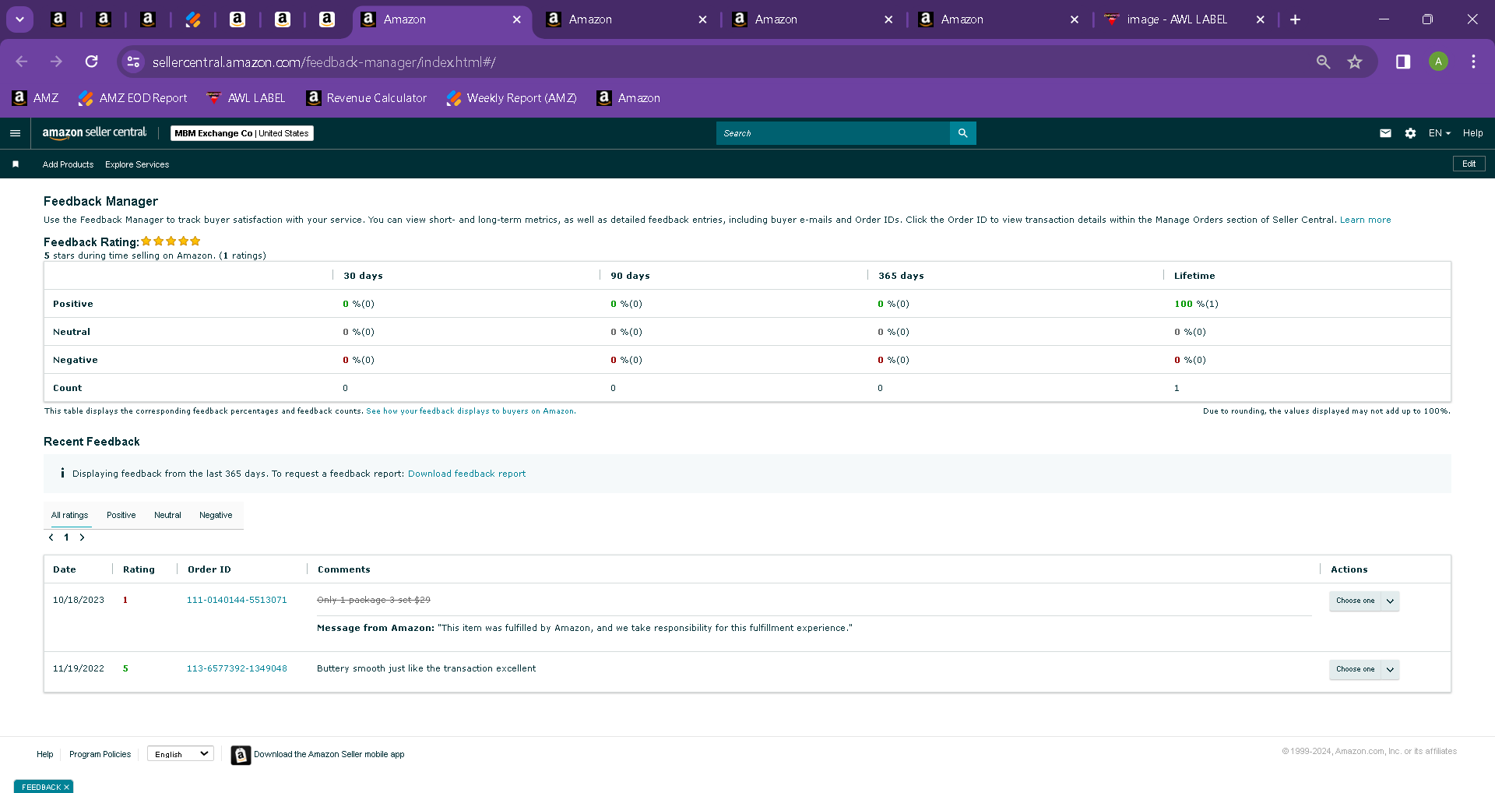Click the Date column header
This screenshot has width=1495, height=793.
(x=65, y=569)
